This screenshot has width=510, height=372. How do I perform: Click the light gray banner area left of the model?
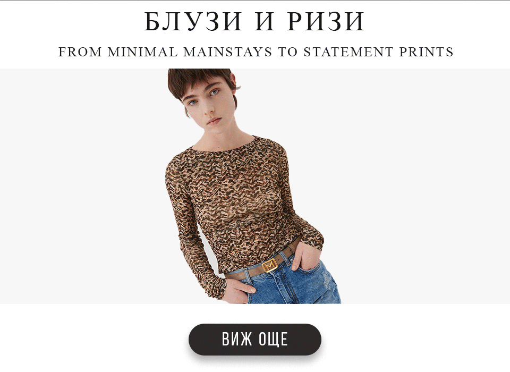(x=81, y=186)
